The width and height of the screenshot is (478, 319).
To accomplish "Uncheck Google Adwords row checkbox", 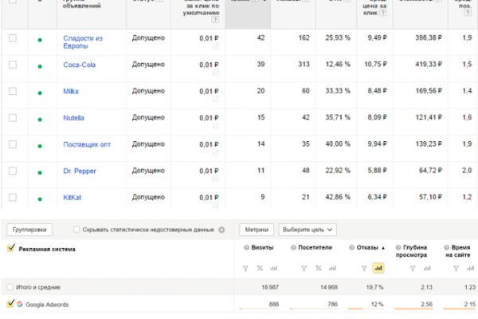I will point(10,304).
